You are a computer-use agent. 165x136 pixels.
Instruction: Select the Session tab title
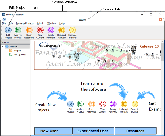pos(82,20)
